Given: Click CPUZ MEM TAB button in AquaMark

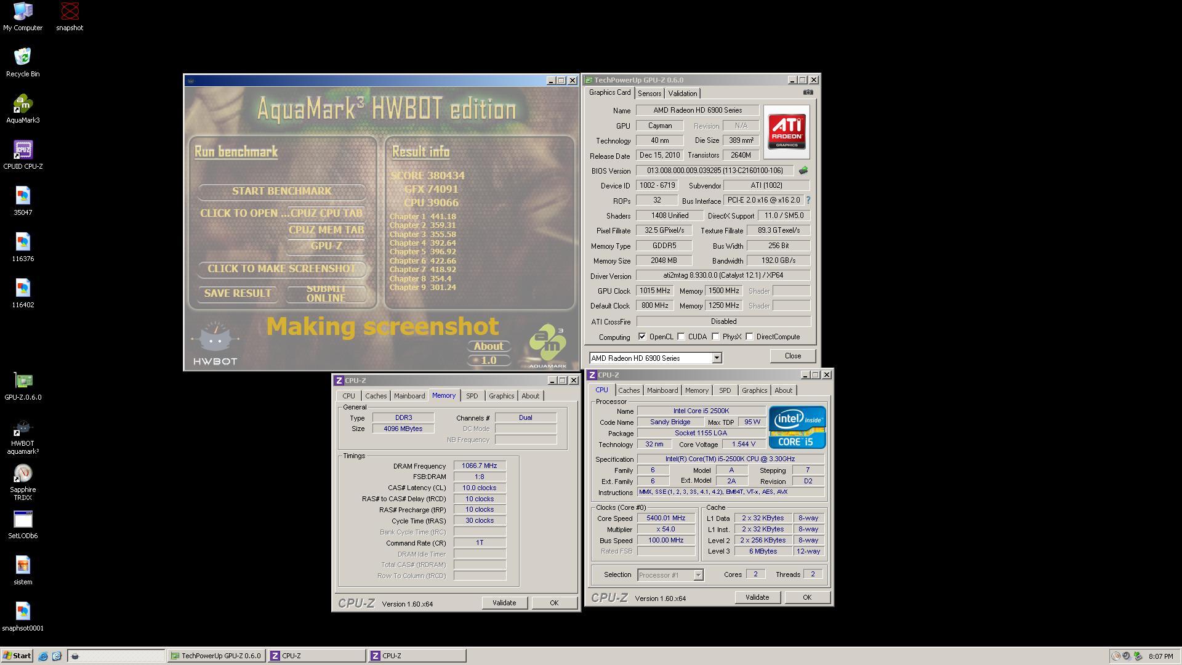Looking at the screenshot, I should pyautogui.click(x=326, y=230).
